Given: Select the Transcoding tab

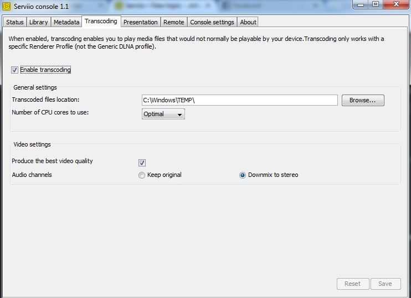Looking at the screenshot, I should coord(101,22).
